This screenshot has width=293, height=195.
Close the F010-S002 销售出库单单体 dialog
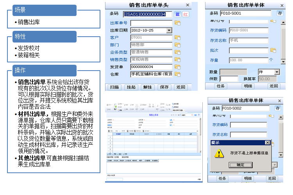[x=280, y=101]
